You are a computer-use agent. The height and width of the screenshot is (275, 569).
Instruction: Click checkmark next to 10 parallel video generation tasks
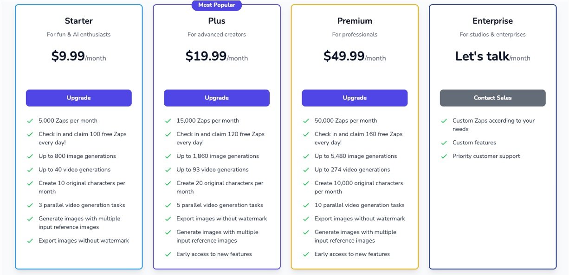[x=306, y=206]
